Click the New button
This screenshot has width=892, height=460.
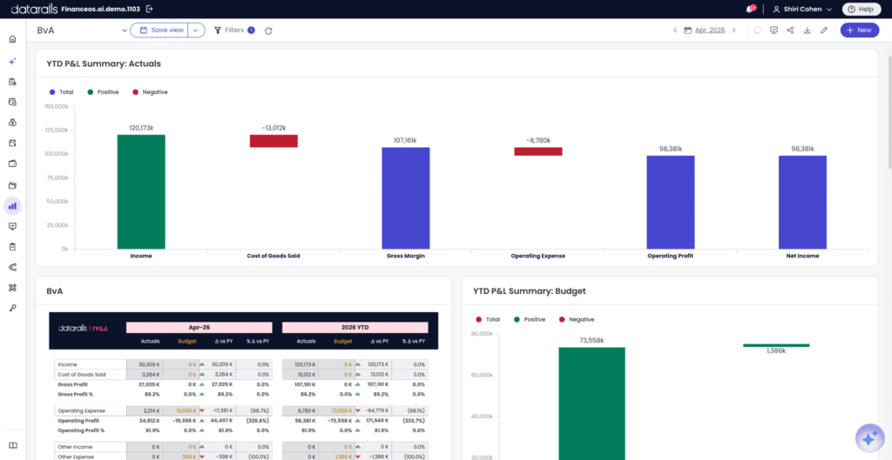tap(860, 30)
